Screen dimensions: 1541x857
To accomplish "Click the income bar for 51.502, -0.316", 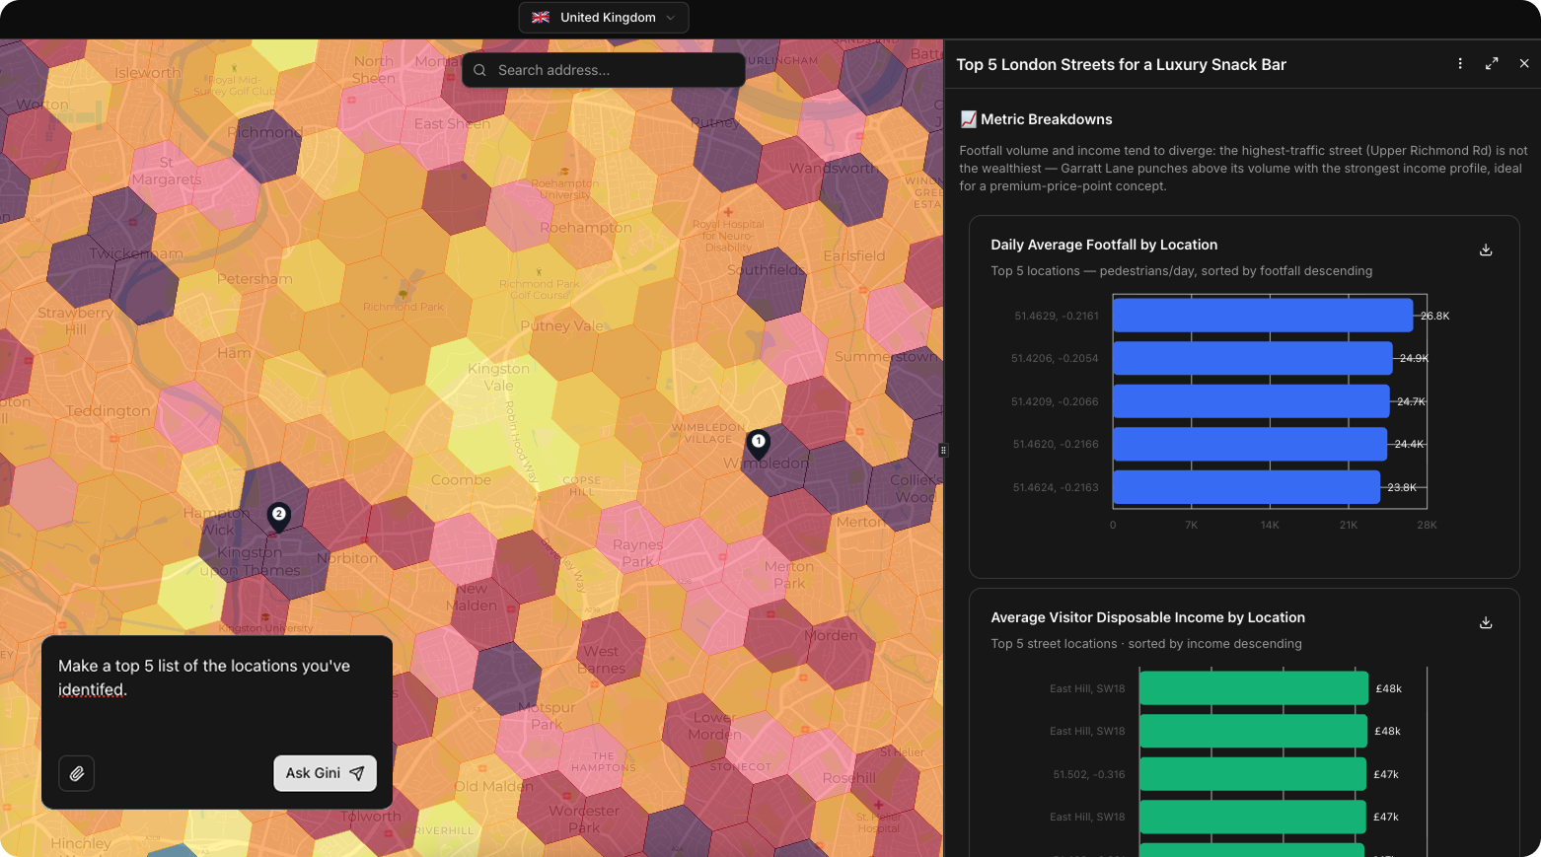I will coord(1253,774).
